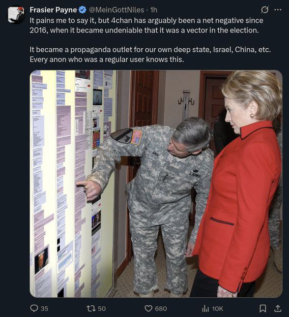The height and width of the screenshot is (317, 289).
Task: Open the "Frasier Payne" display name link
Action: click(53, 10)
